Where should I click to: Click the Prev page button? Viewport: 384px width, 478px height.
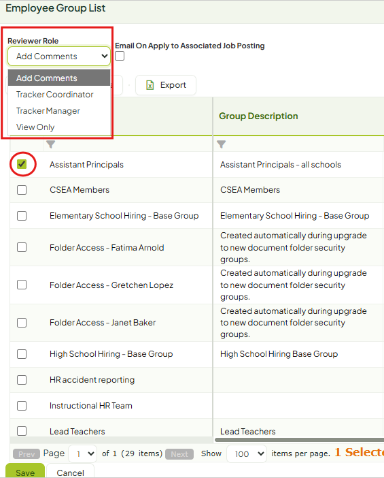[x=27, y=454]
